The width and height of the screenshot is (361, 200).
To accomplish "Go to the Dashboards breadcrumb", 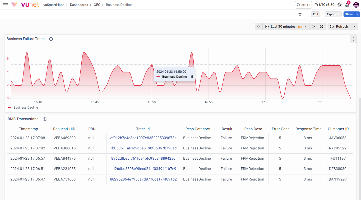I will (x=79, y=5).
